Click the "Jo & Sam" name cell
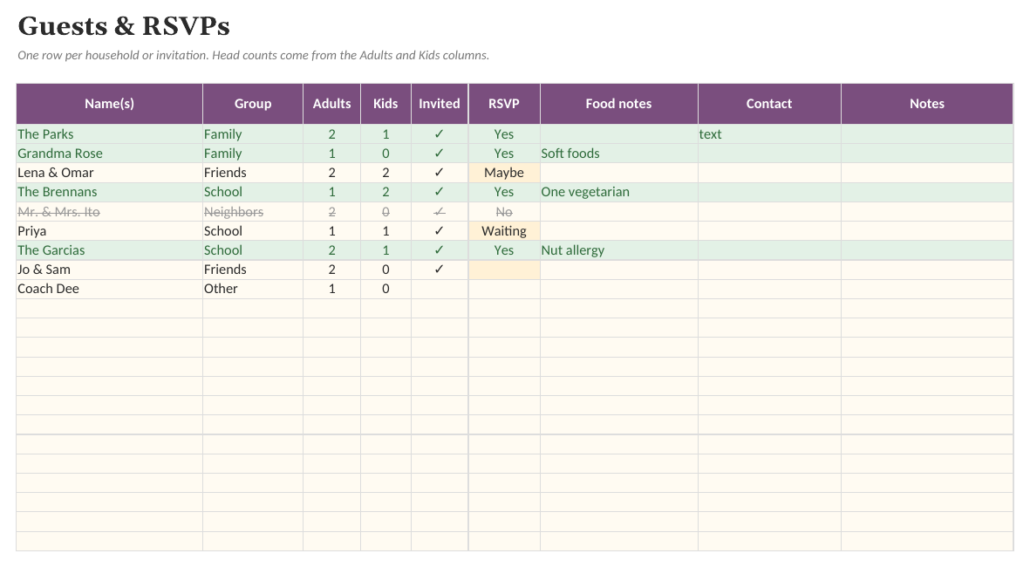 (x=110, y=270)
